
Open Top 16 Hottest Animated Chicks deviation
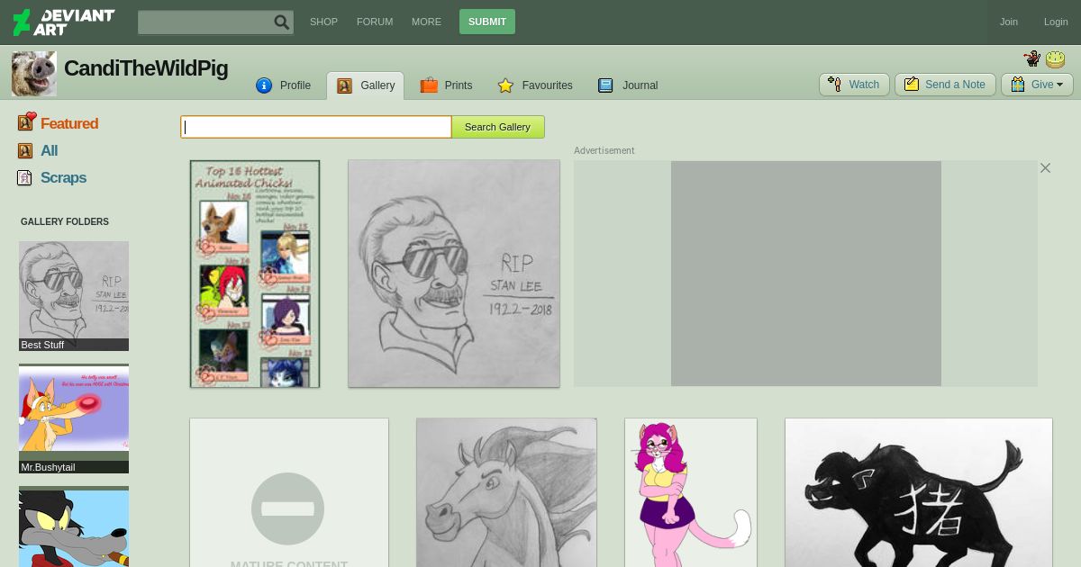coord(255,274)
